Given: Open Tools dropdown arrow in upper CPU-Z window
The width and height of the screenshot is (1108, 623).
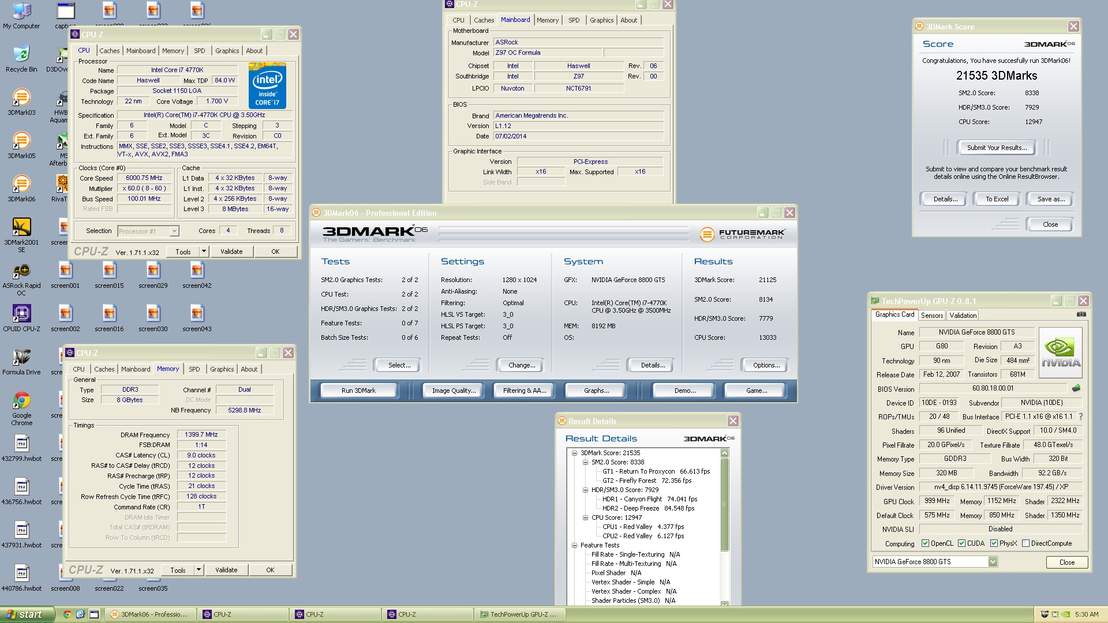Looking at the screenshot, I should (203, 252).
